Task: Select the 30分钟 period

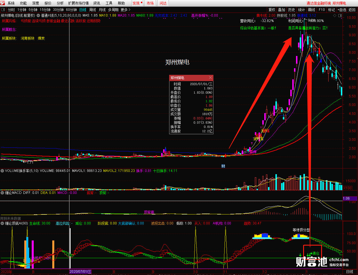Action: click(x=58, y=10)
